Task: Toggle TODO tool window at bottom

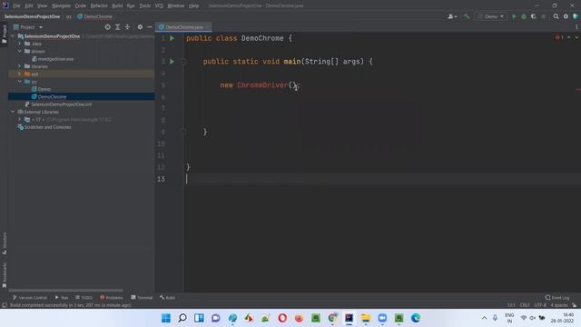Action: click(x=84, y=298)
